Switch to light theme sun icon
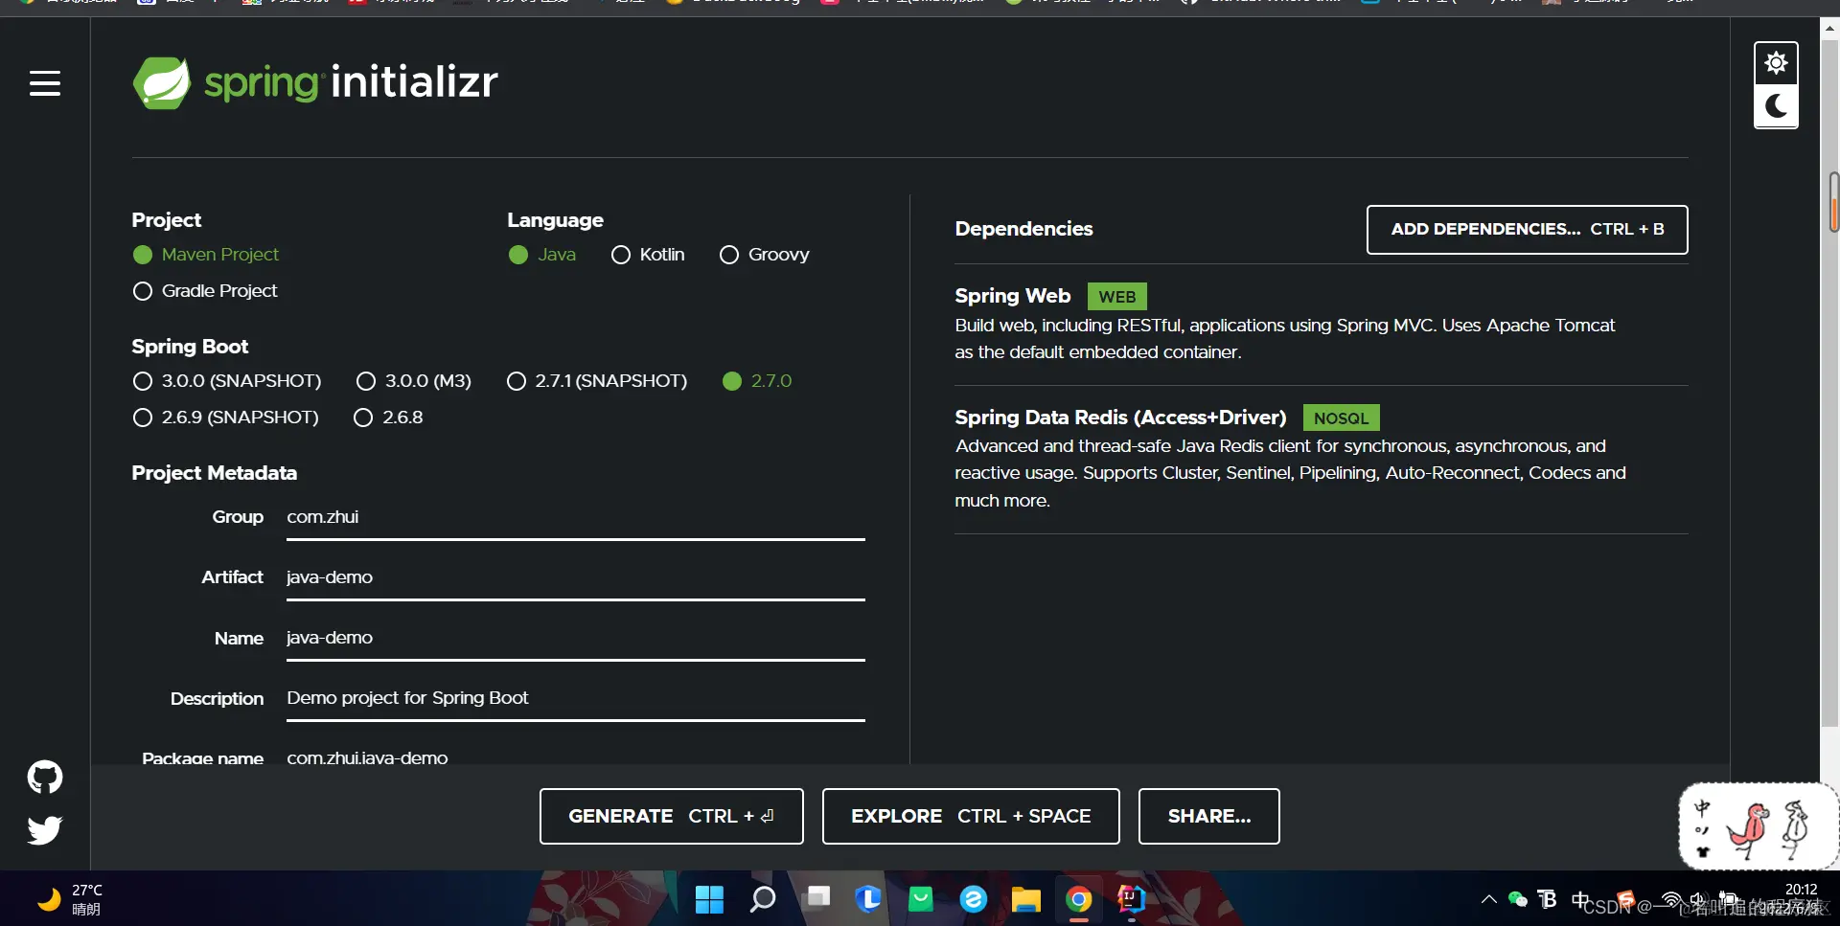Image resolution: width=1840 pixels, height=926 pixels. coord(1776,63)
